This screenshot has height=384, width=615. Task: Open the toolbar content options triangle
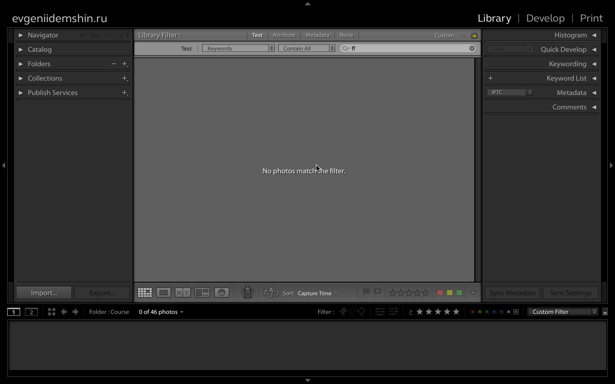[x=473, y=293]
